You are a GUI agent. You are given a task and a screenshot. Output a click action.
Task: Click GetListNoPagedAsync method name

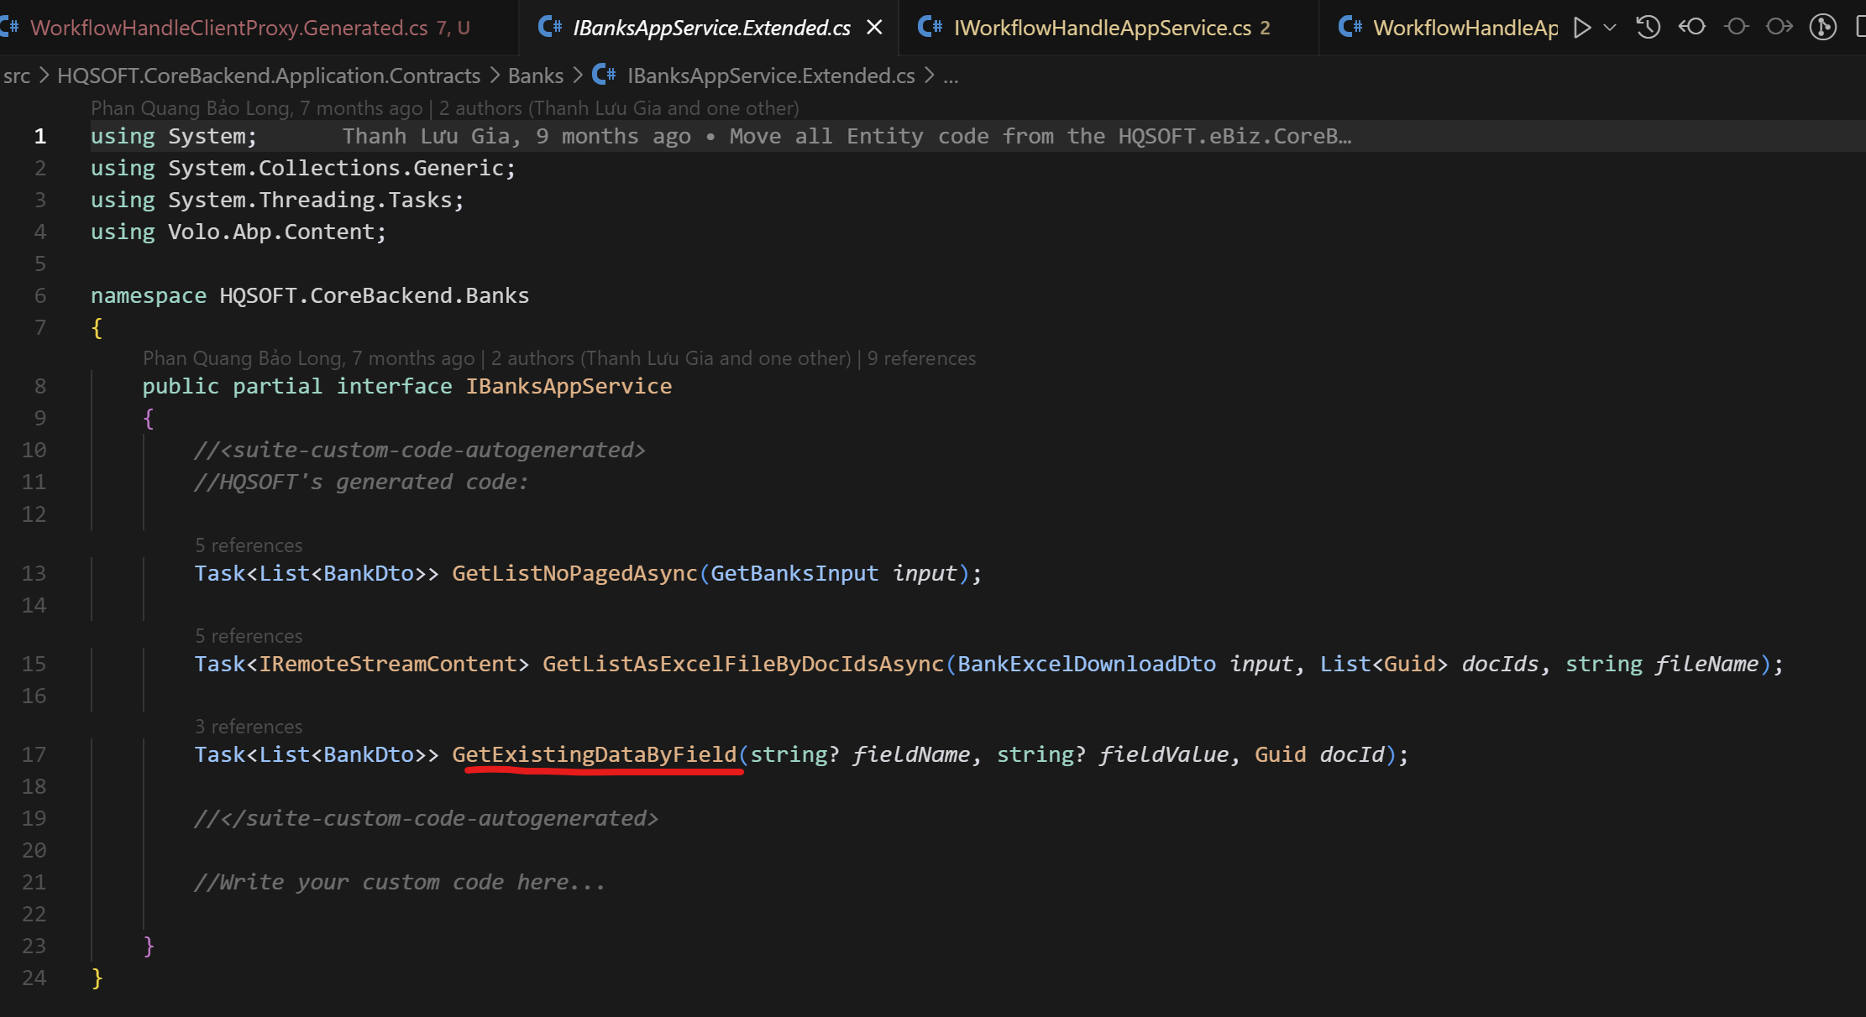pyautogui.click(x=574, y=573)
